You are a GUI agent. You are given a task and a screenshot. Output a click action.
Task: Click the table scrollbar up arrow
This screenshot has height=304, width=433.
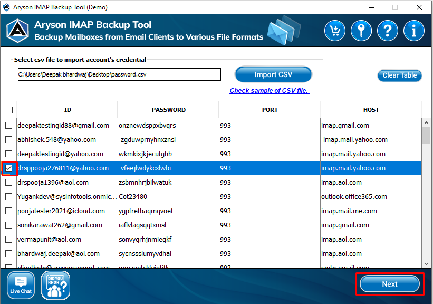426,123
